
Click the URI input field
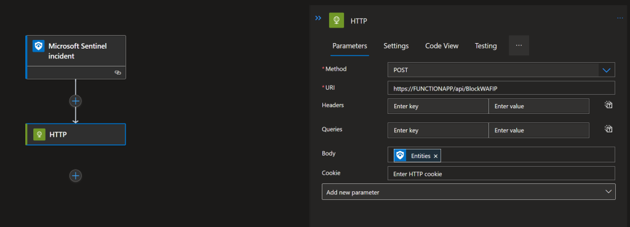(x=501, y=88)
